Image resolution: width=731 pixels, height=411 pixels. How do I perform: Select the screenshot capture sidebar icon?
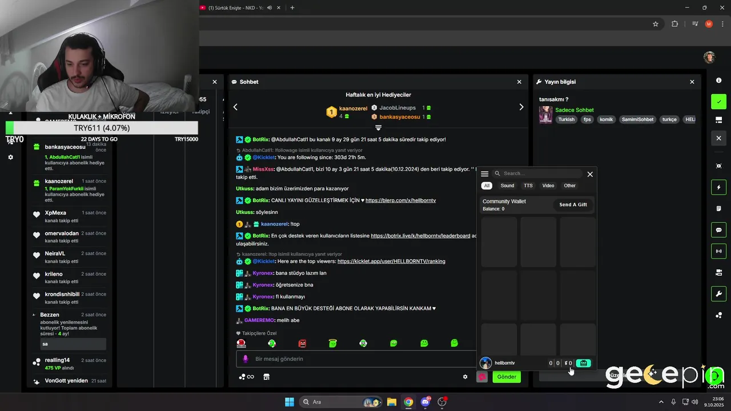tap(718, 166)
